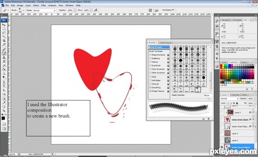Open layer Opacity arrow in Layers panel

pyautogui.click(x=255, y=99)
